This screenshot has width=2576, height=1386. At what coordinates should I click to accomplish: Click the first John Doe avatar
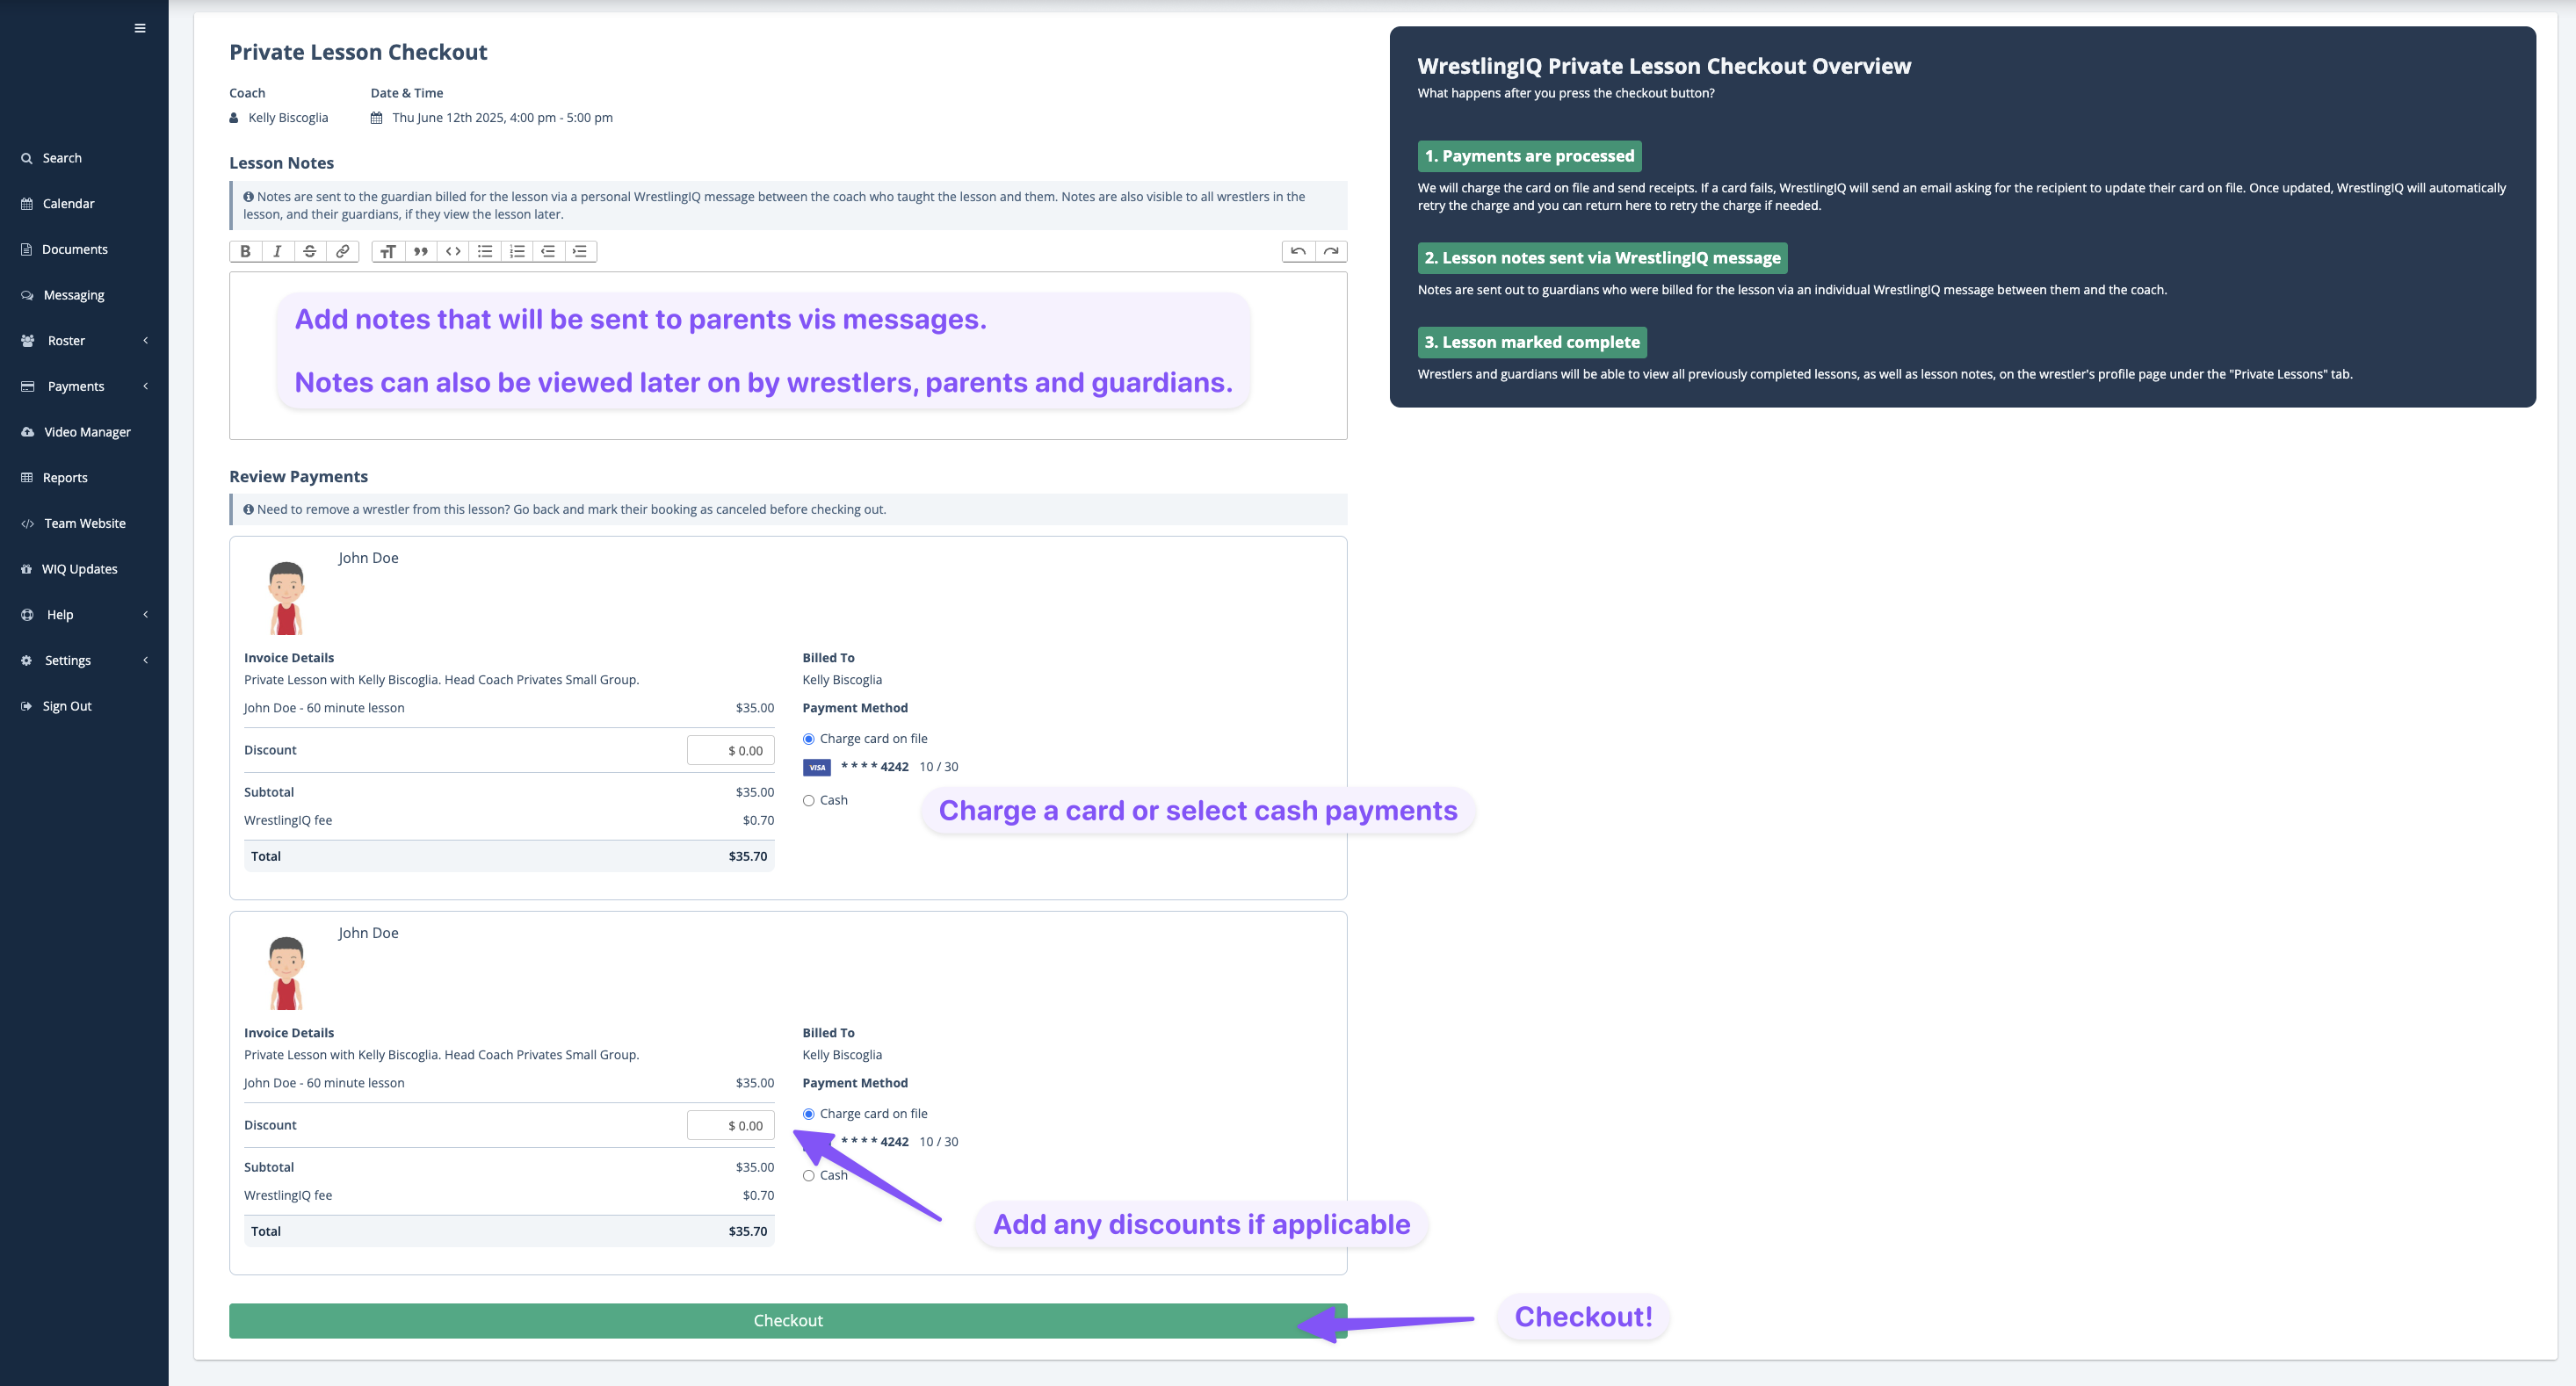point(286,598)
